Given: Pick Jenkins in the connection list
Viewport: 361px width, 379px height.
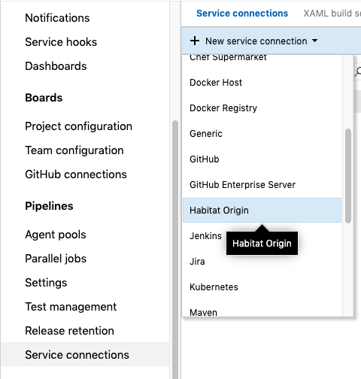Looking at the screenshot, I should [205, 236].
